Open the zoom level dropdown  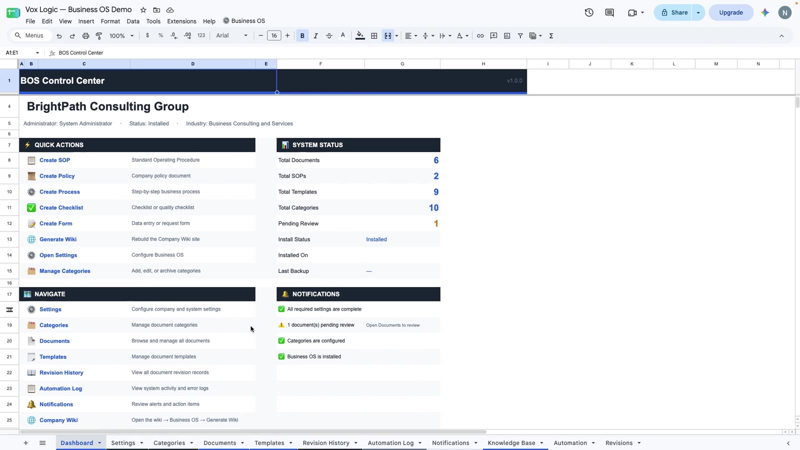point(122,36)
